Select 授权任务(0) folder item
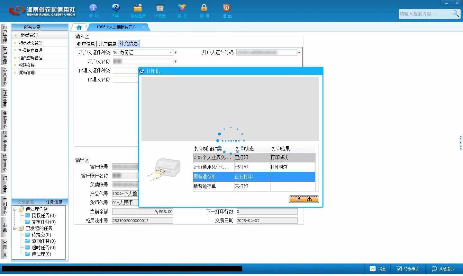 click(40, 215)
